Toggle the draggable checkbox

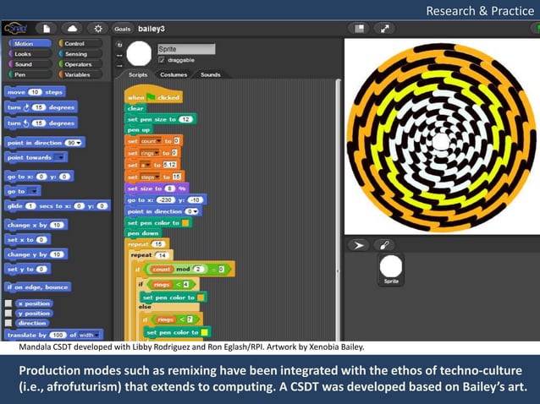pos(162,60)
